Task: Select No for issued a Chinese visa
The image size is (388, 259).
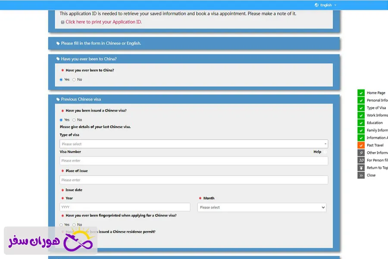Action: point(74,120)
